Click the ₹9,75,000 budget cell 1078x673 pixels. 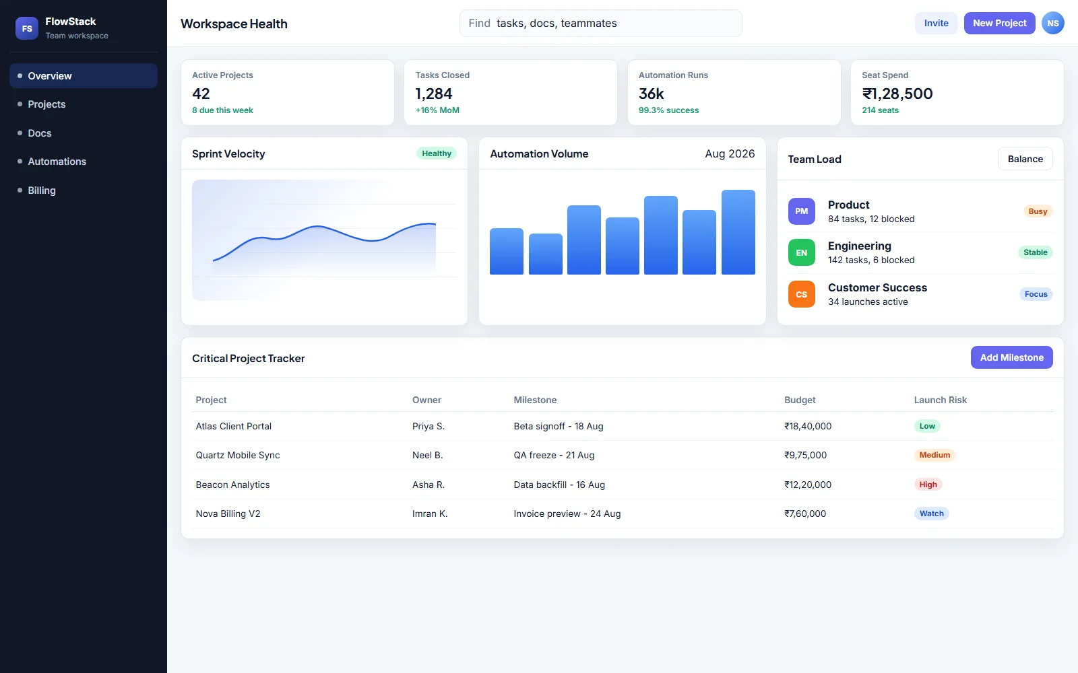click(x=805, y=455)
